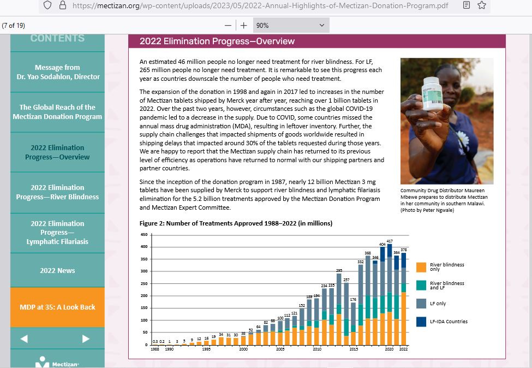Click the shield tracking protection icon
This screenshot has height=368, width=532.
(47, 5)
